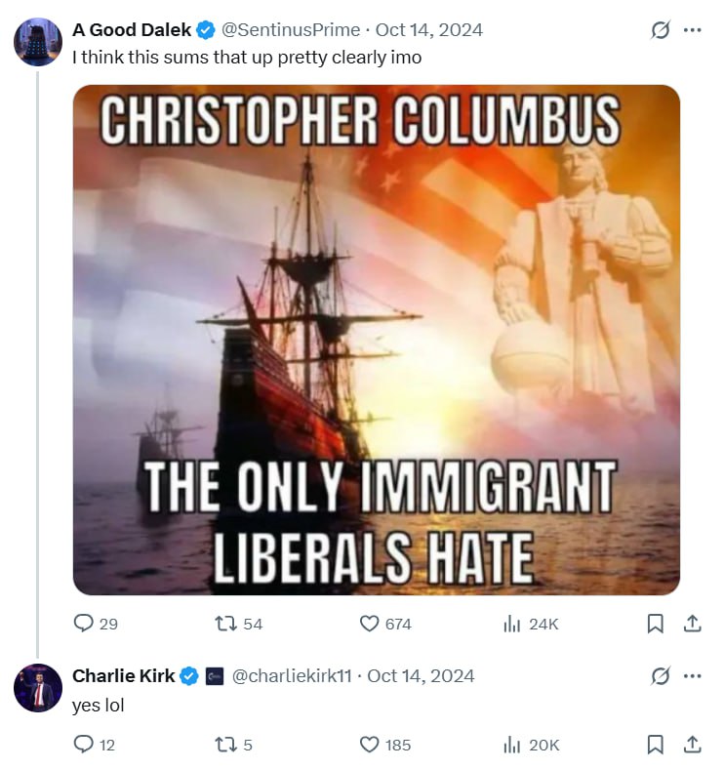Open the @SentinusPrime profile handle
Image resolution: width=724 pixels, height=769 pixels.
click(291, 30)
